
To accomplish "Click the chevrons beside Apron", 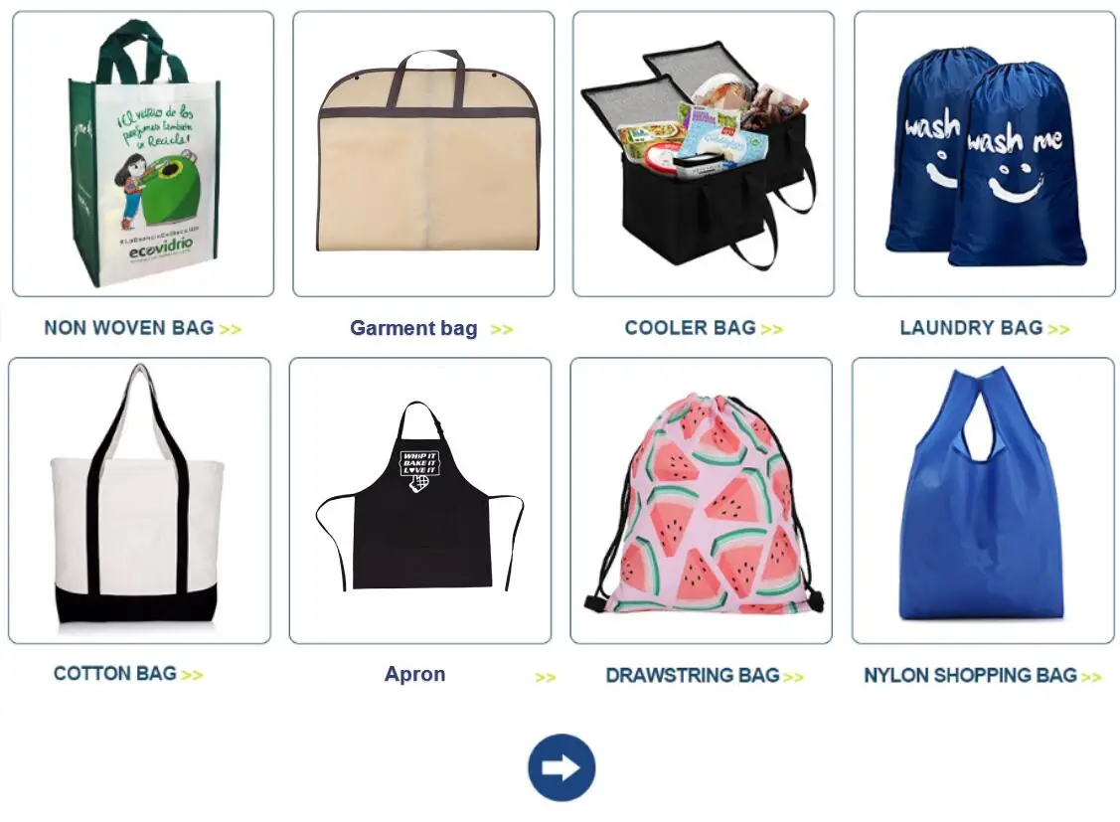I will point(545,677).
